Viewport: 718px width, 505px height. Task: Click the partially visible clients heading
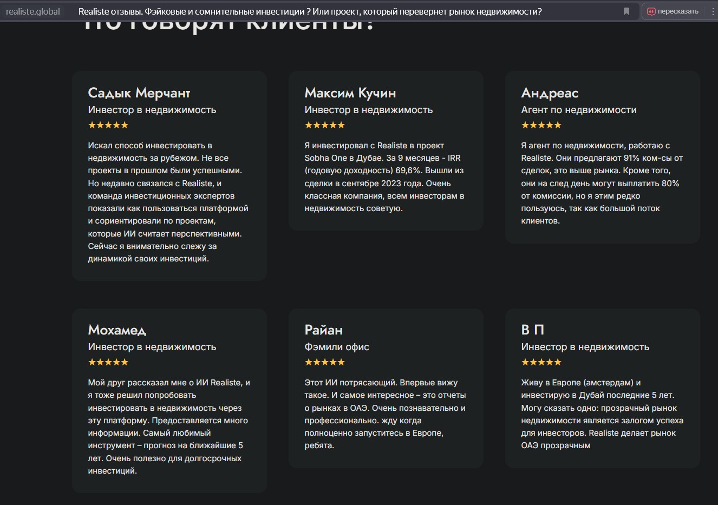pos(229,26)
